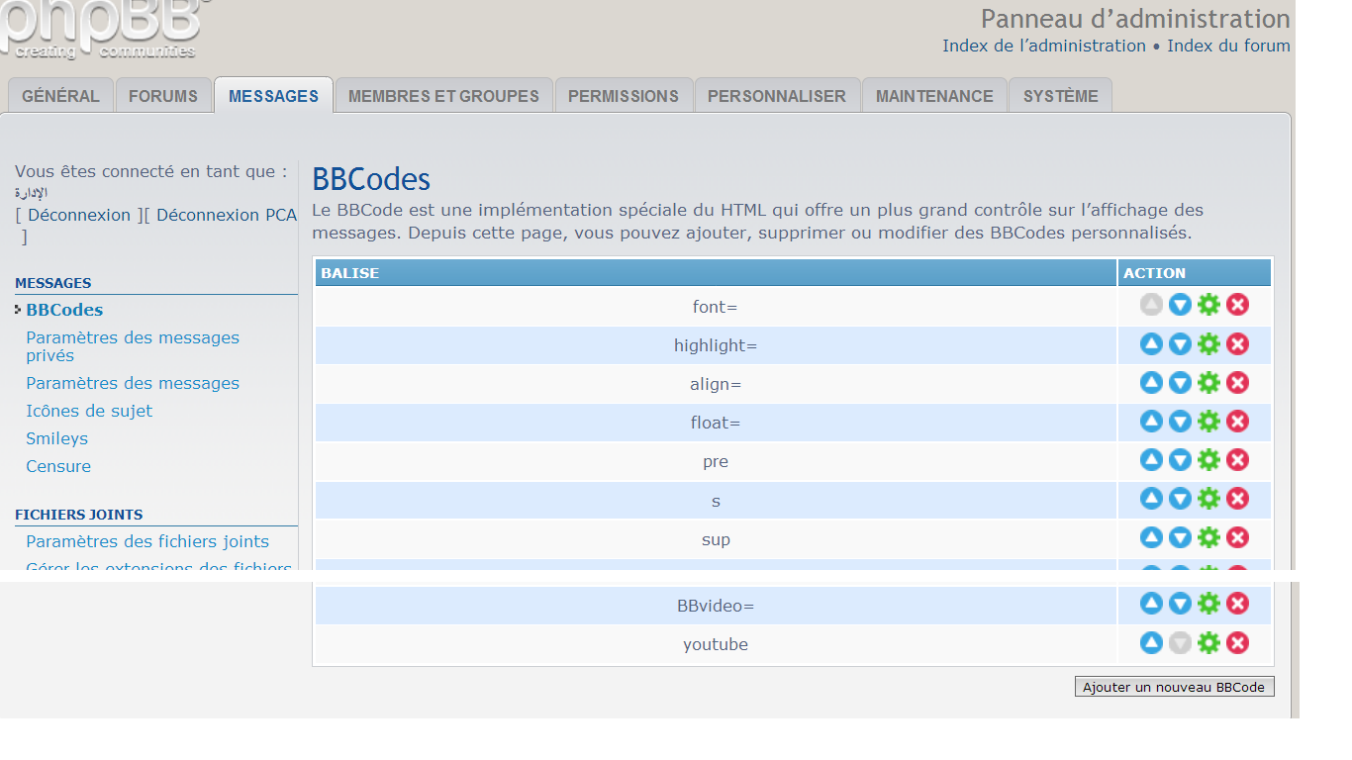Go to Paramètres des fichiers joints

coord(147,541)
